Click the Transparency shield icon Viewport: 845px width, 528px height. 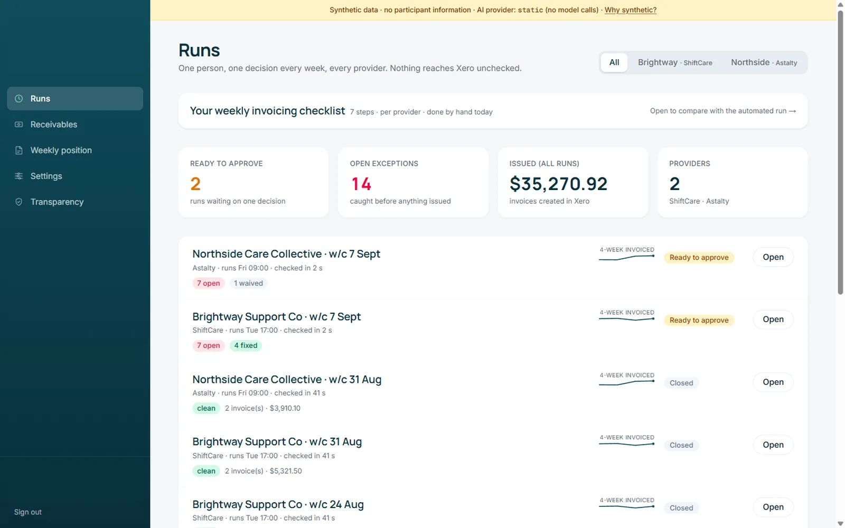(x=19, y=202)
